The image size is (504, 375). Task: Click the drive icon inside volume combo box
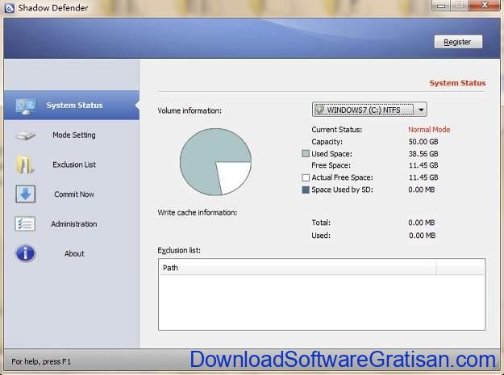click(319, 109)
